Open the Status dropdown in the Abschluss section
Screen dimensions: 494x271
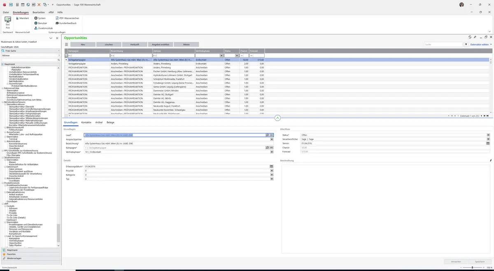488,135
